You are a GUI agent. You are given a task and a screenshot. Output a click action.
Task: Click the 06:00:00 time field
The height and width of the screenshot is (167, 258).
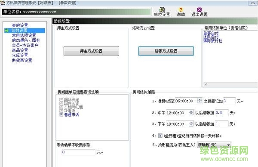pos(186,101)
